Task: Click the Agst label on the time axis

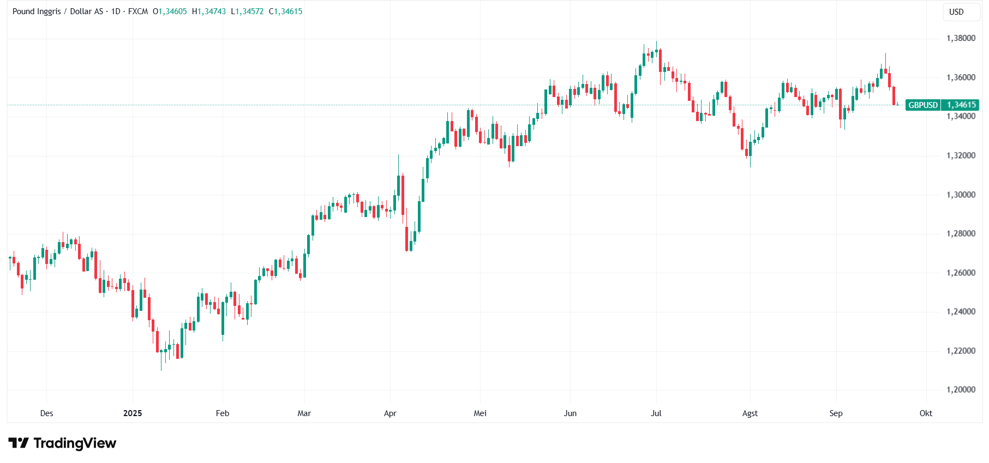Action: (x=750, y=413)
